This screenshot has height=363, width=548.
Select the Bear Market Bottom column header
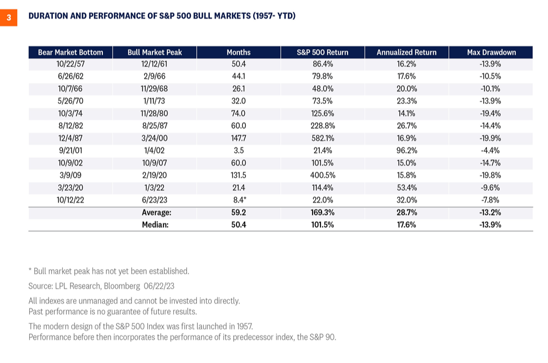pyautogui.click(x=70, y=52)
